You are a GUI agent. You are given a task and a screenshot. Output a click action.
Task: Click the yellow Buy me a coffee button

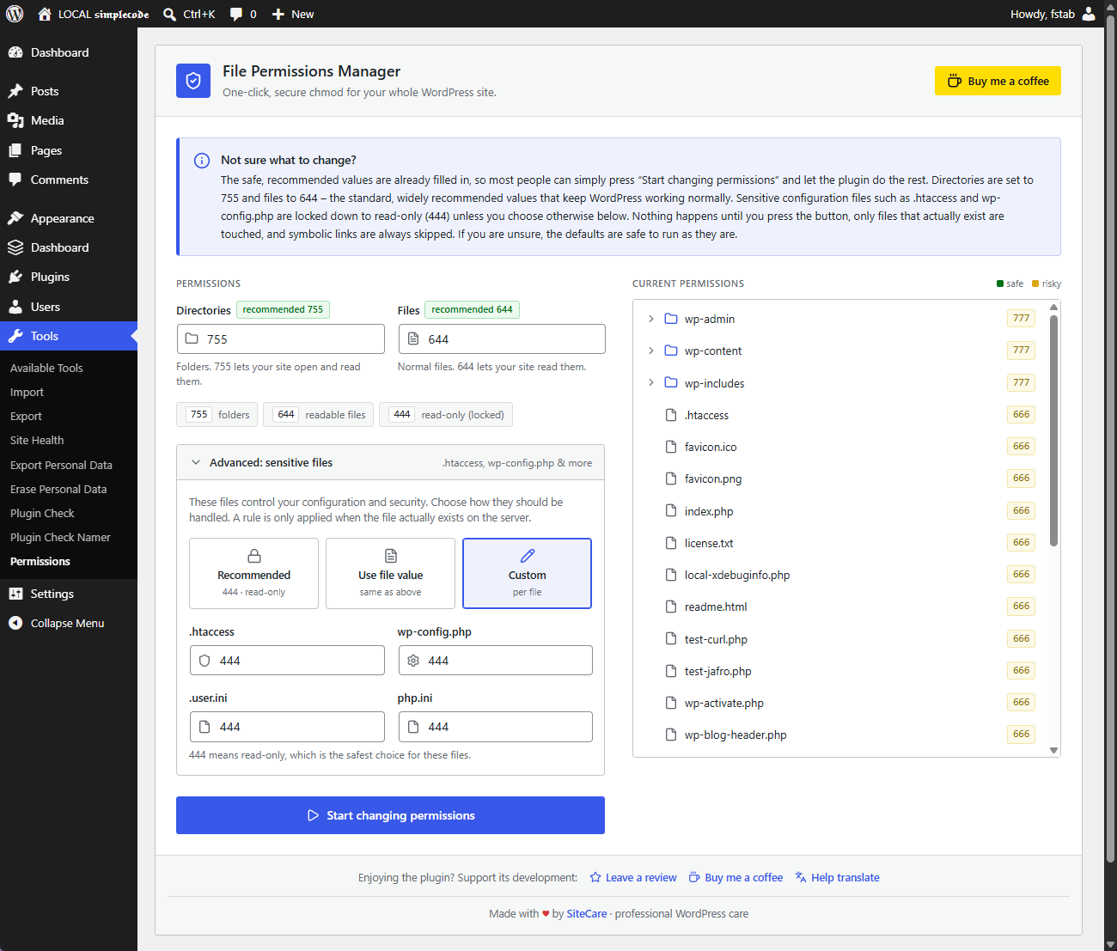pyautogui.click(x=998, y=81)
